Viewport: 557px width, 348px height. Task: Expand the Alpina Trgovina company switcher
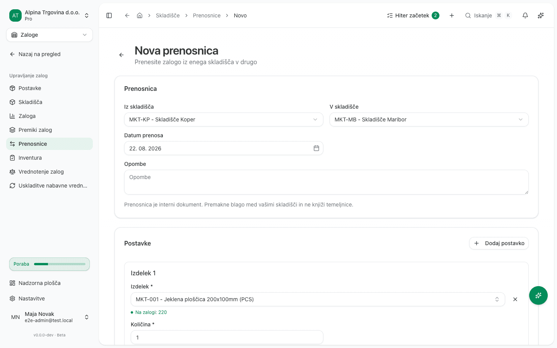point(50,15)
